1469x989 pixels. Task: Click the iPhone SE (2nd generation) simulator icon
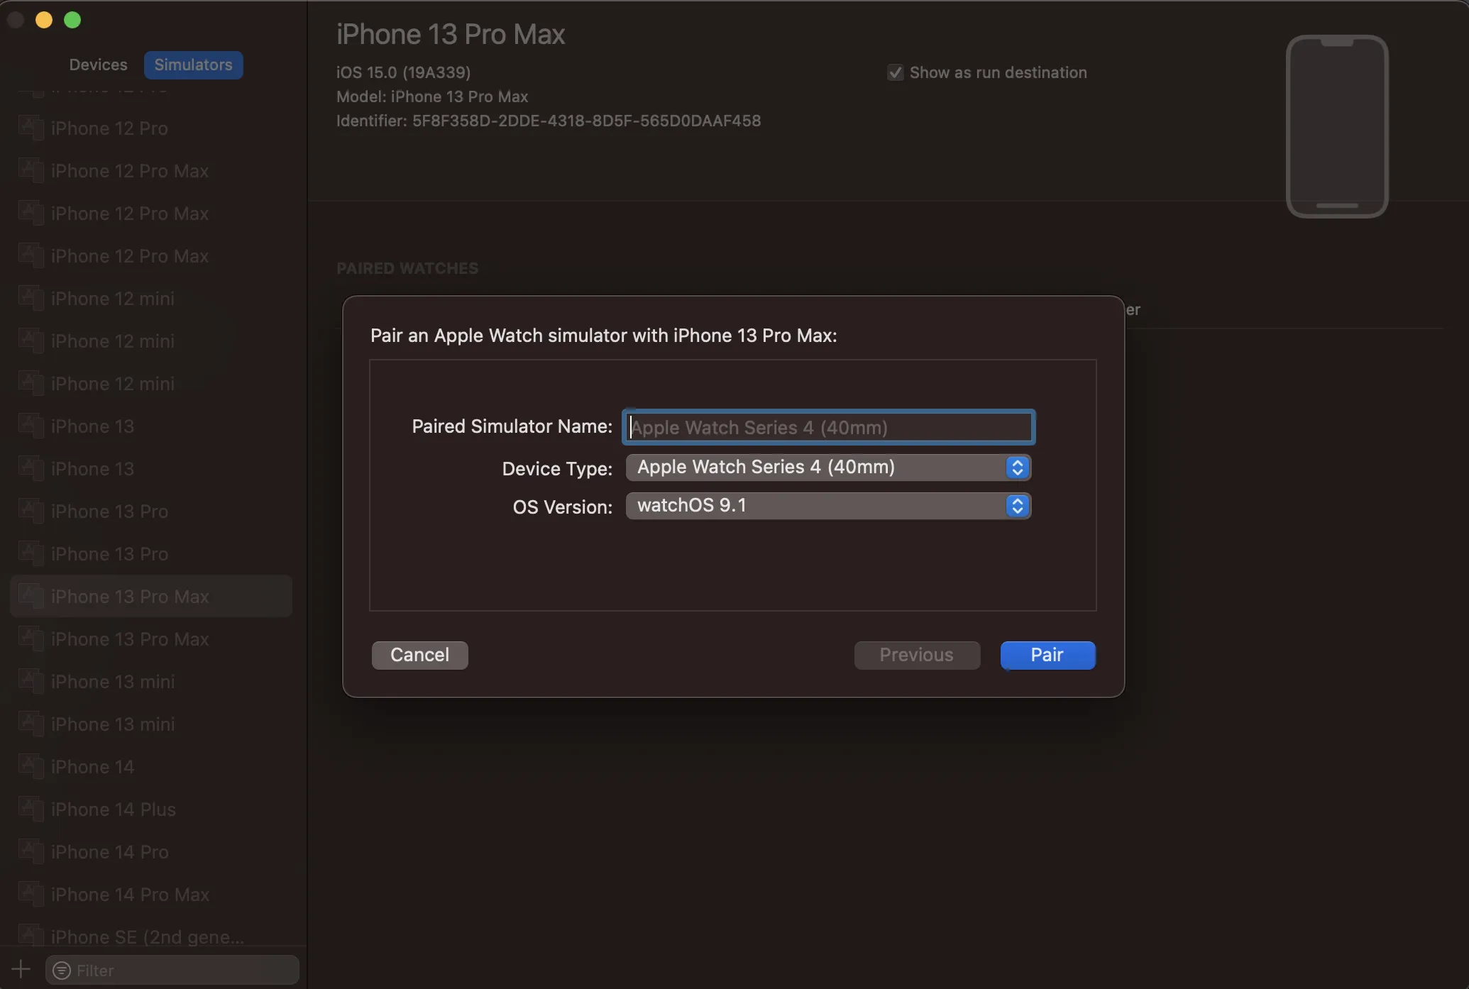coord(31,936)
